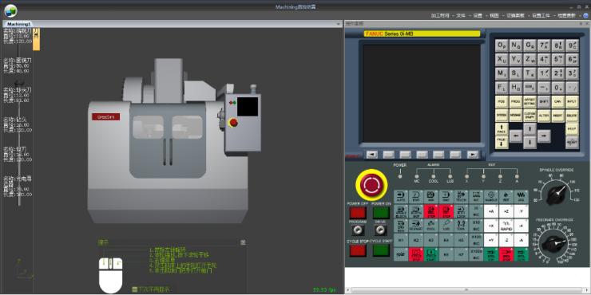Turn the PROGRAM protect key switch
Image resolution: width=591 pixels, height=295 pixels.
tap(357, 230)
